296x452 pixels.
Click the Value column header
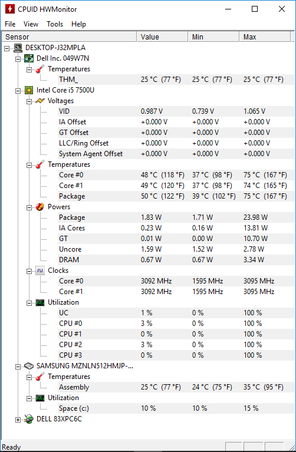tap(162, 37)
